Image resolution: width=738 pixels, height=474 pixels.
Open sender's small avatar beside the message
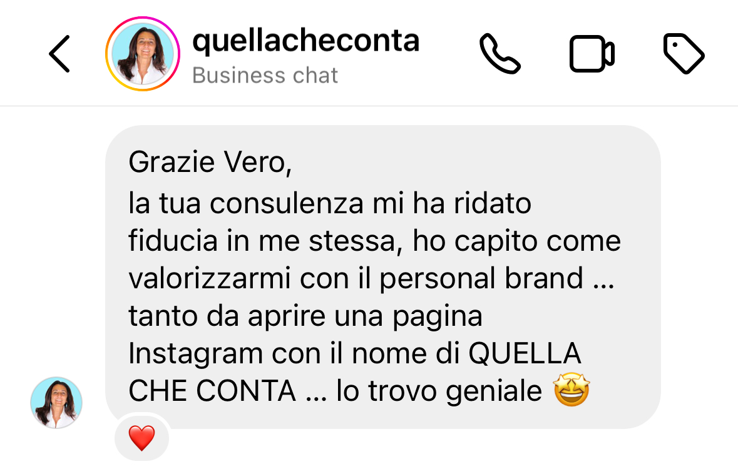point(56,403)
